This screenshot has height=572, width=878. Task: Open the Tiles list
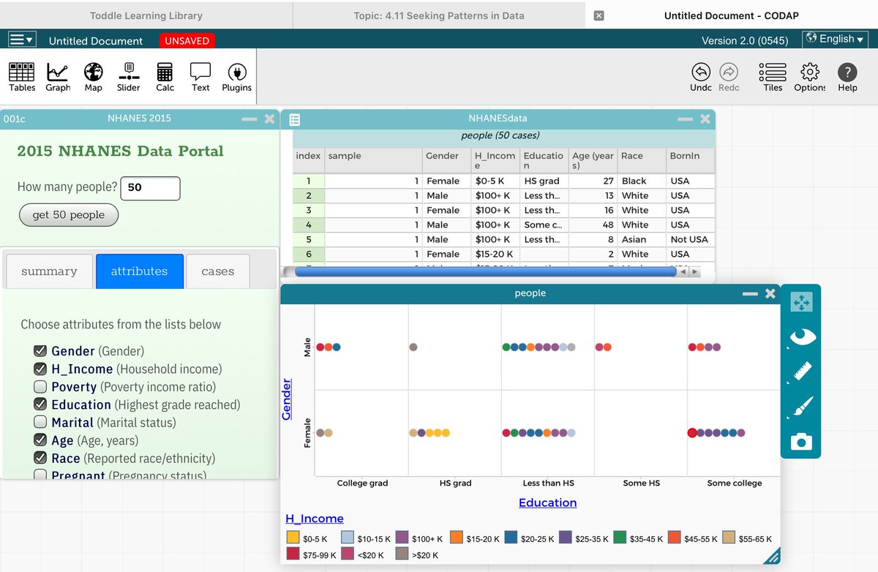(x=773, y=77)
